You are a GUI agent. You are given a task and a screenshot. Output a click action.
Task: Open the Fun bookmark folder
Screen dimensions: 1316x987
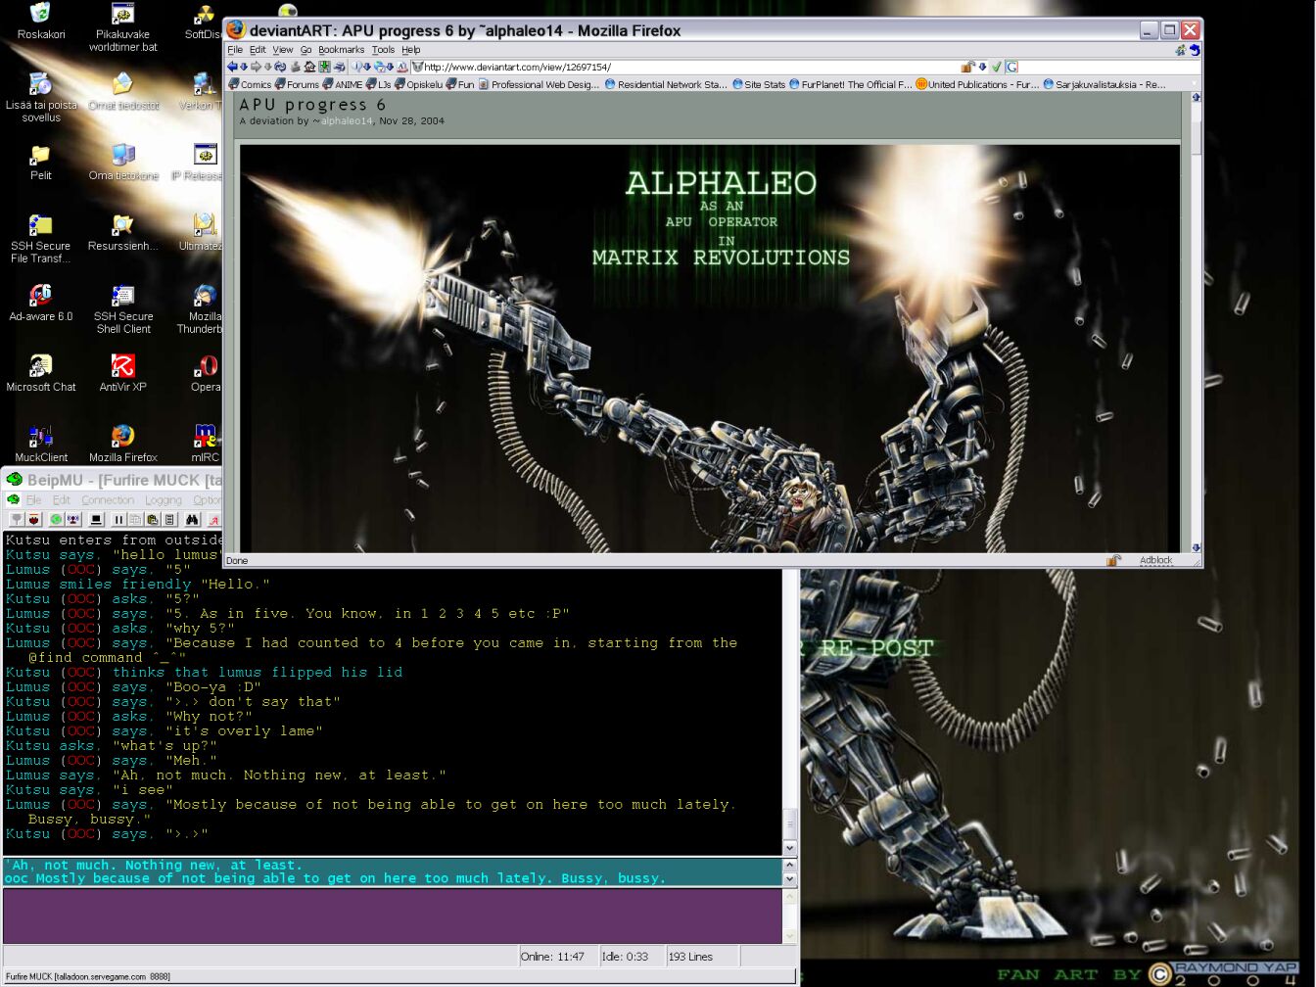(x=460, y=84)
